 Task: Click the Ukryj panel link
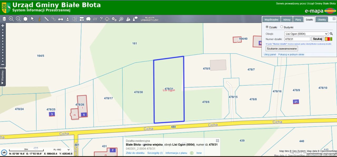(270, 54)
